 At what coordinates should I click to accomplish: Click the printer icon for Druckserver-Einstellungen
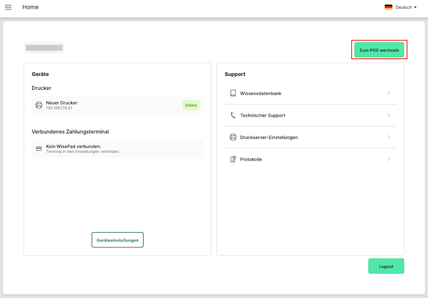coord(233,137)
